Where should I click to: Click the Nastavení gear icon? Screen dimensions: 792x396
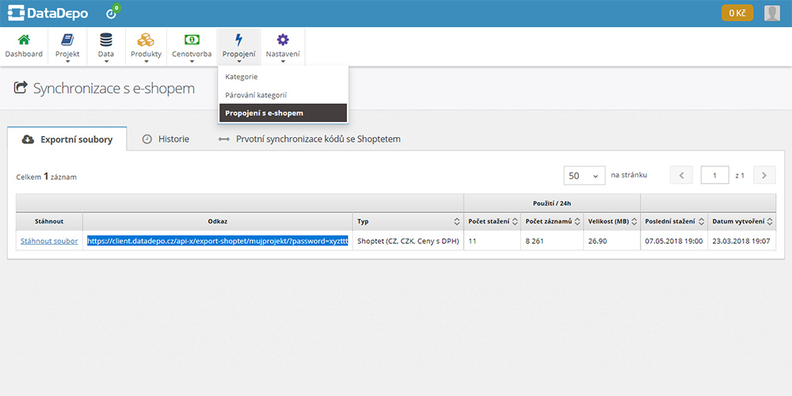pyautogui.click(x=283, y=40)
